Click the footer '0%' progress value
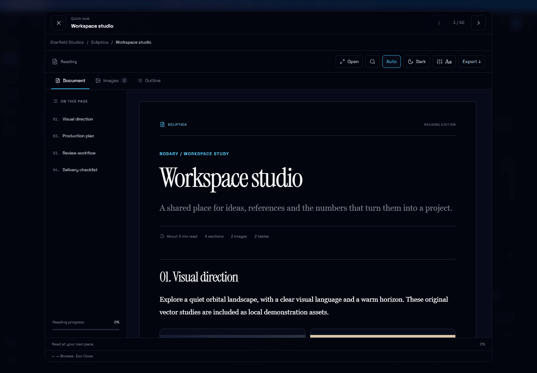Viewport: 537px width, 373px height. 483,344
